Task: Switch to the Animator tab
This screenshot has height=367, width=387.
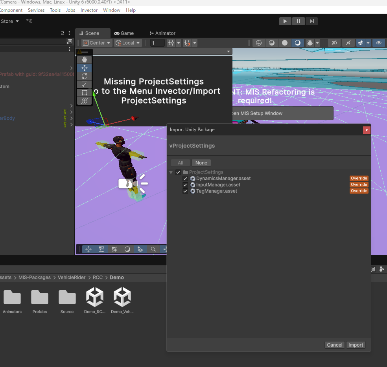Action: click(x=162, y=33)
